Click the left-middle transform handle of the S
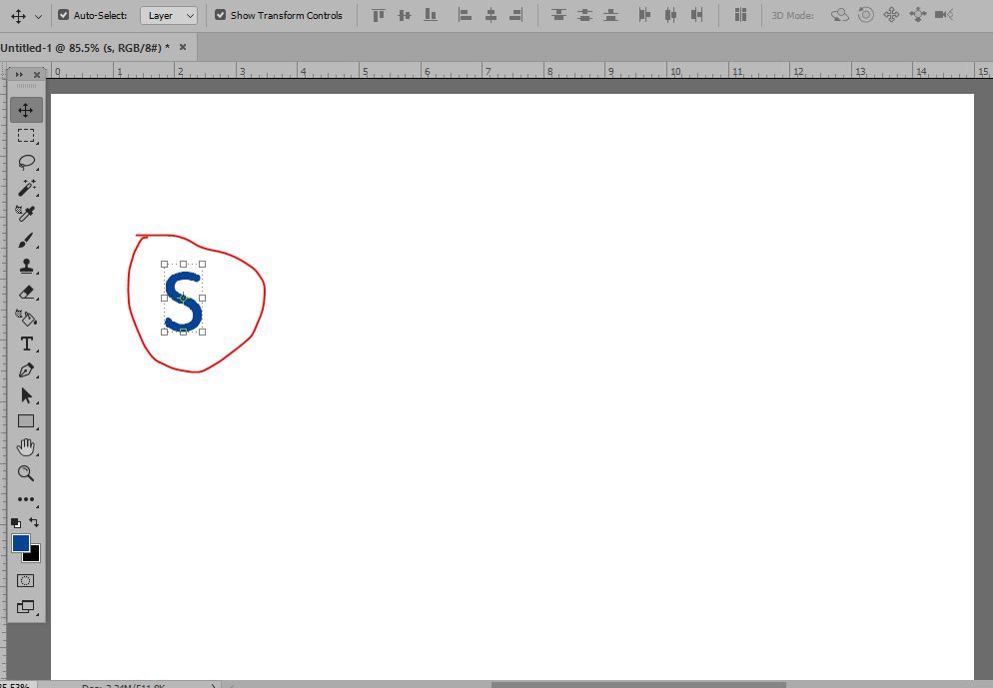Viewport: 993px width, 688px height. tap(165, 299)
